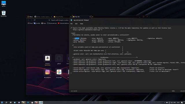Click the --purple color value in Notepad
This screenshot has width=185, height=104.
click(83, 40)
